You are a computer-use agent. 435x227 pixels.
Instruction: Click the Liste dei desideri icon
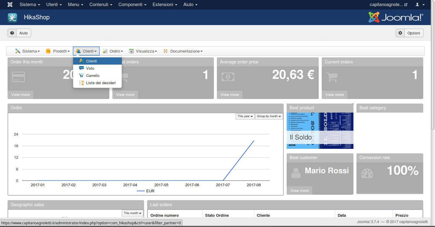[82, 83]
